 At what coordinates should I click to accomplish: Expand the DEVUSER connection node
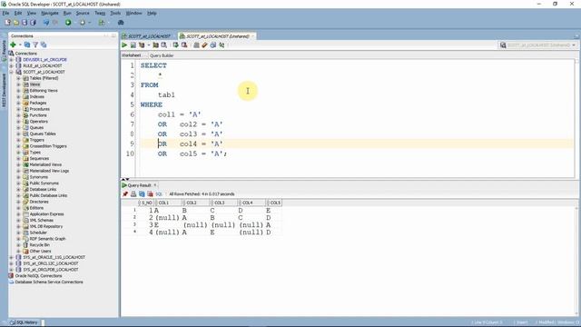pyautogui.click(x=12, y=60)
